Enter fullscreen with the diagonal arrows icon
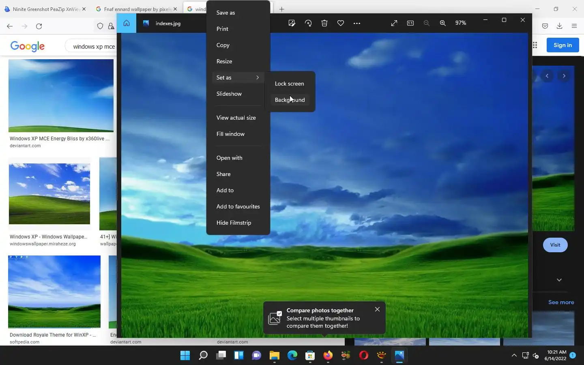Viewport: 584px width, 365px height. click(x=394, y=23)
